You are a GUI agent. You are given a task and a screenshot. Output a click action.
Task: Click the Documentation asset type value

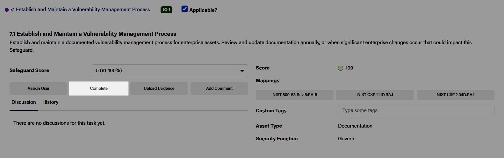355,126
